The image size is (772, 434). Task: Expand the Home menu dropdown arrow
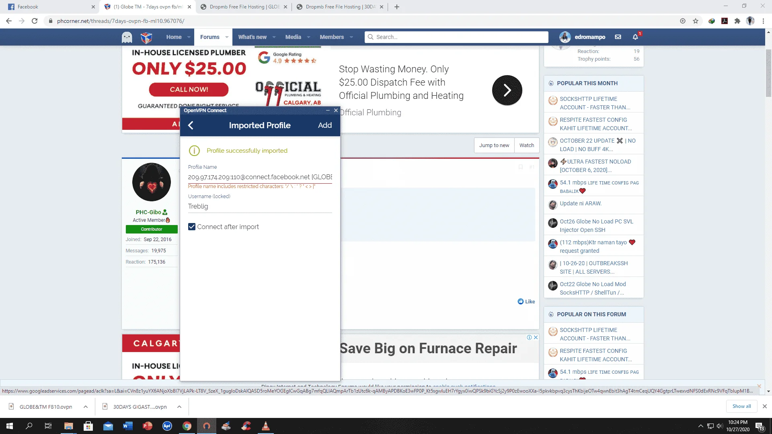pos(189,37)
